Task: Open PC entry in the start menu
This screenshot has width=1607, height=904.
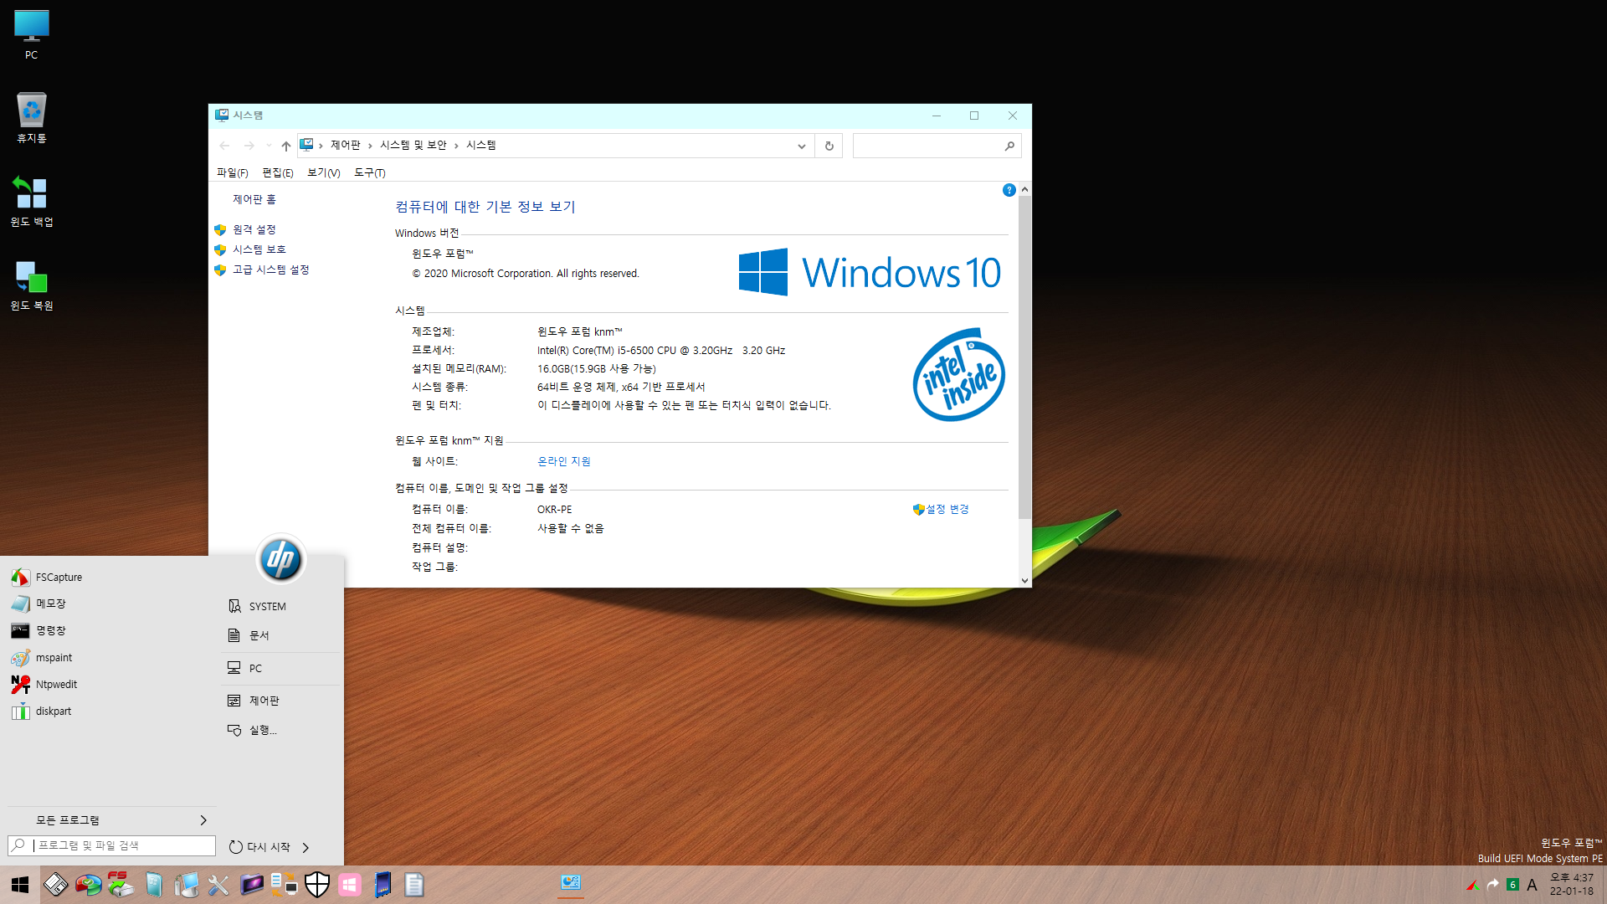Action: click(x=281, y=668)
